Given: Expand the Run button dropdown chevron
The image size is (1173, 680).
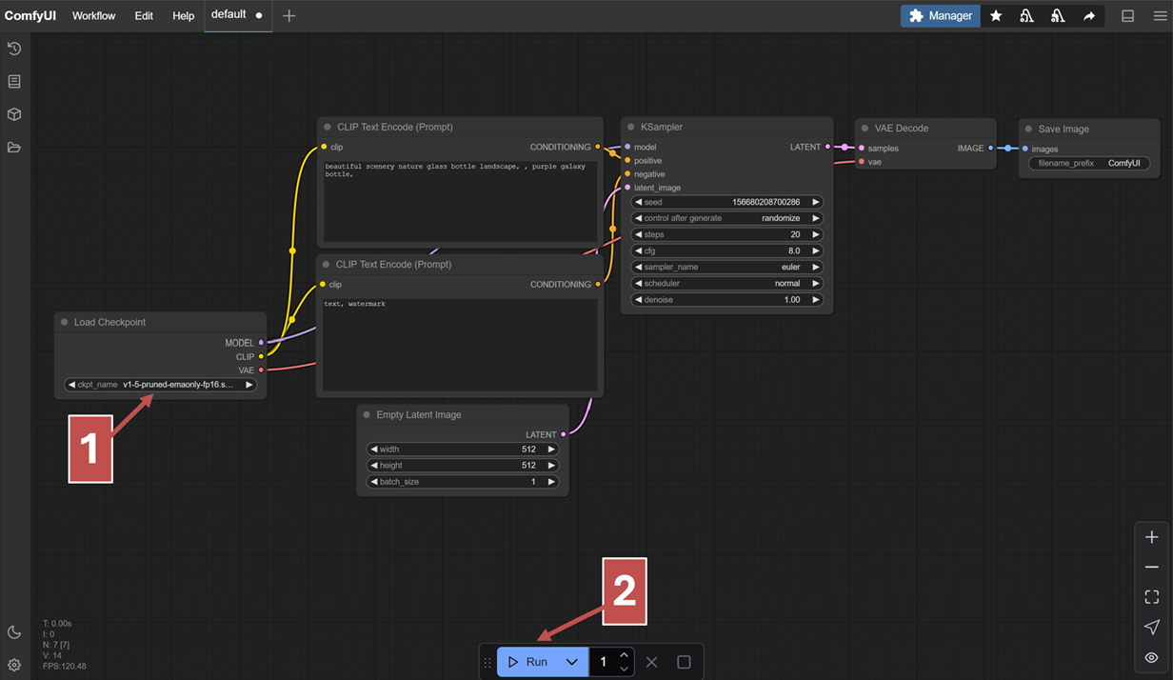Looking at the screenshot, I should tap(571, 662).
